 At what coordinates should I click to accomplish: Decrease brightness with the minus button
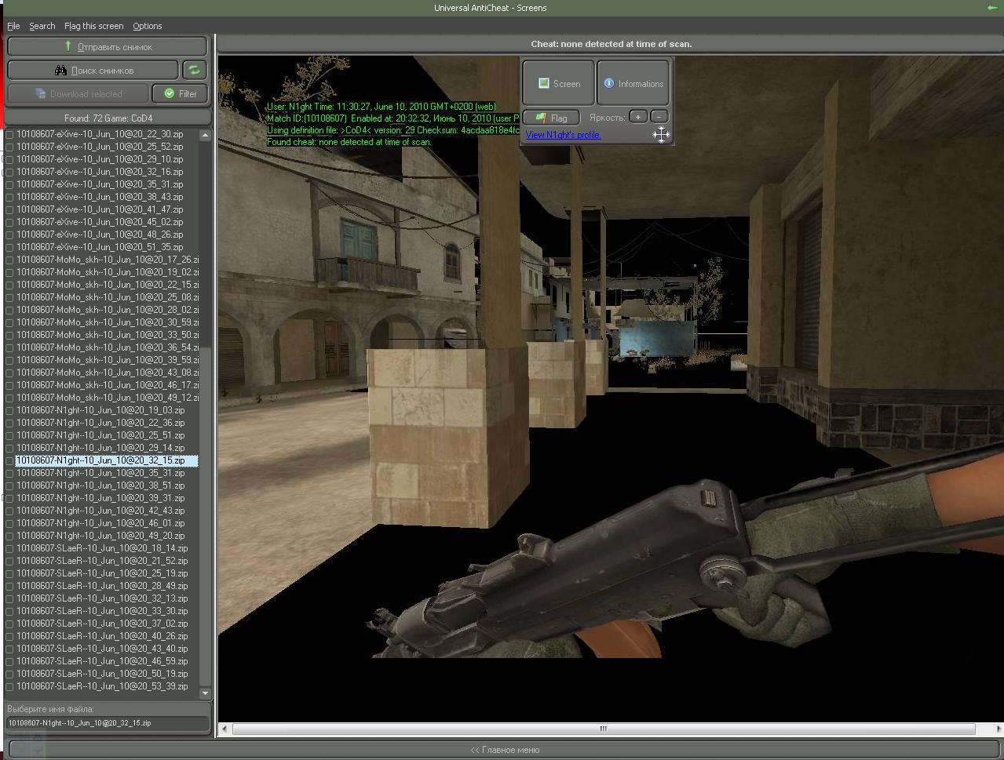coord(659,117)
